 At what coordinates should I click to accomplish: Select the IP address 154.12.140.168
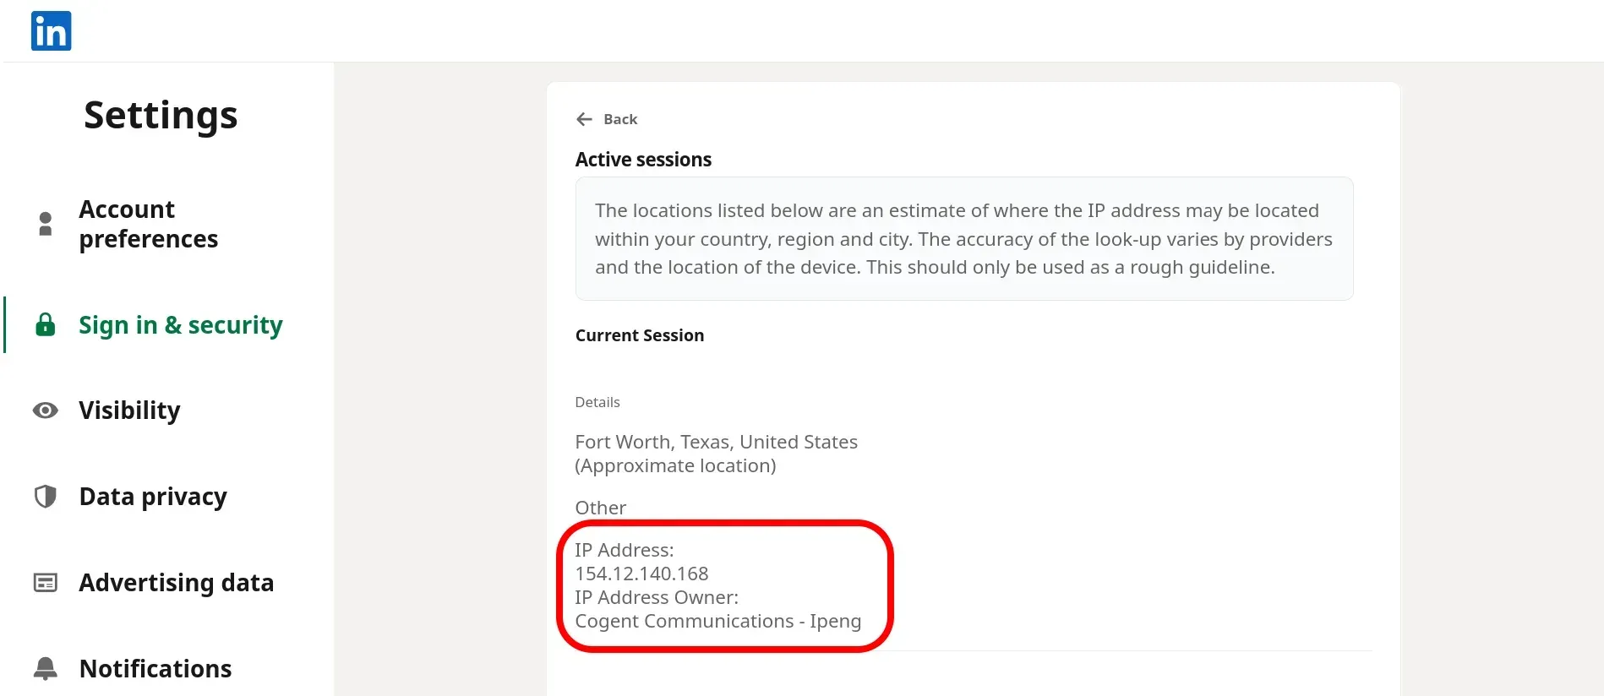641,574
